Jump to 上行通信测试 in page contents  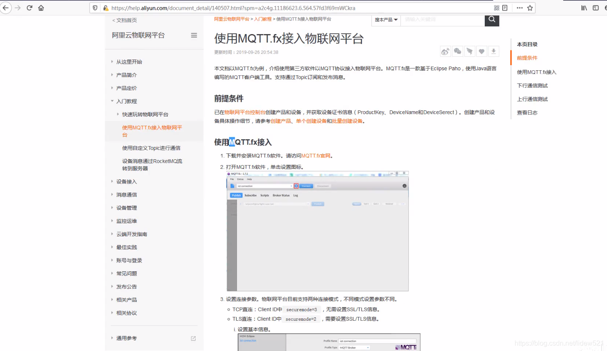click(532, 99)
